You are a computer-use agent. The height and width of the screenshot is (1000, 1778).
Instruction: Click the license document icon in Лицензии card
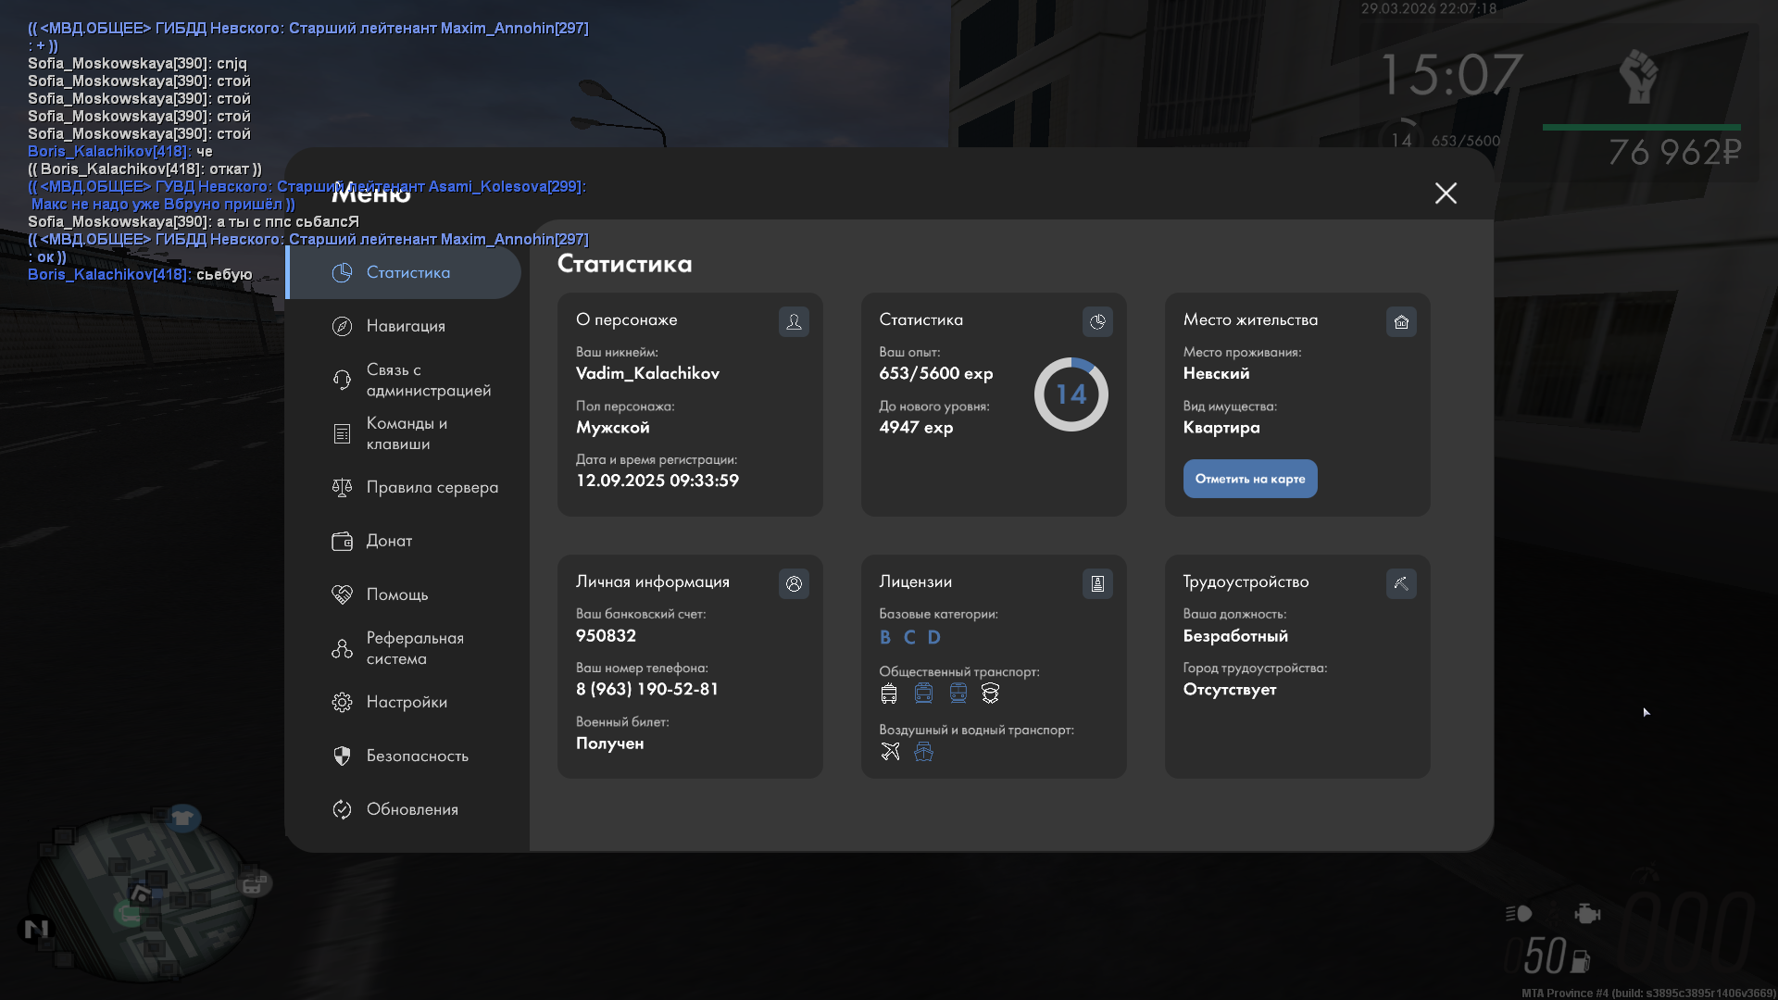click(1097, 583)
